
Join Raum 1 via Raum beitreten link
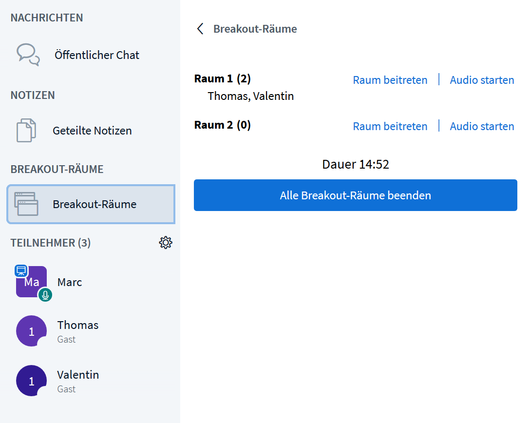click(x=390, y=79)
